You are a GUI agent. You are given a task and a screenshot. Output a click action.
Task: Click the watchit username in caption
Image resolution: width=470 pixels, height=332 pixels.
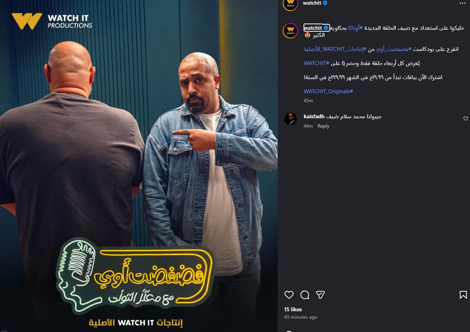click(x=313, y=28)
